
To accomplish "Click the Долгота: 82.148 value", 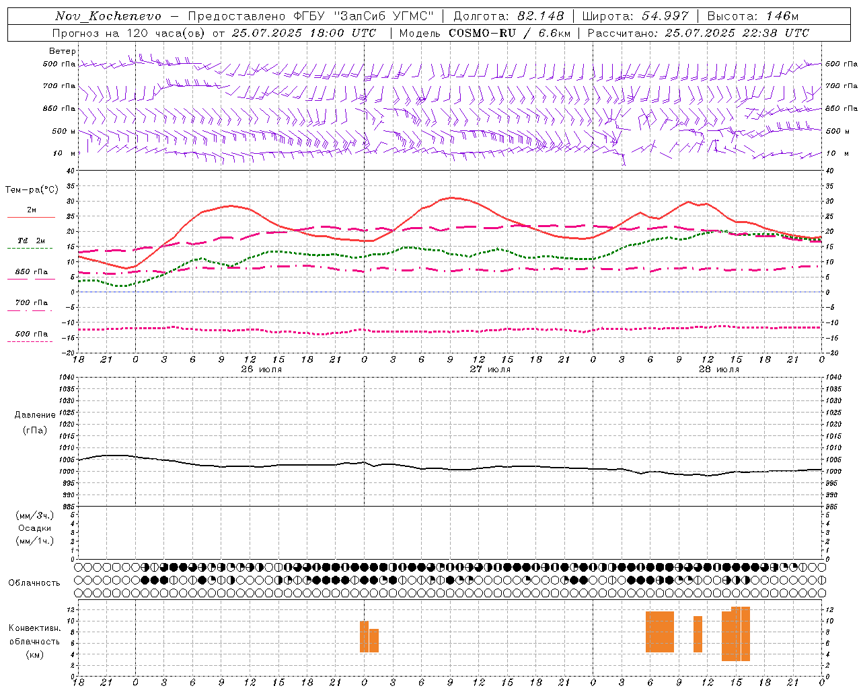I will pyautogui.click(x=509, y=16).
